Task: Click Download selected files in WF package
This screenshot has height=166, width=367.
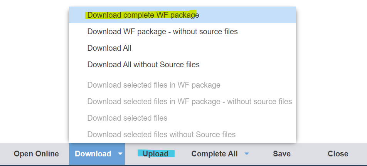Action: (154, 85)
